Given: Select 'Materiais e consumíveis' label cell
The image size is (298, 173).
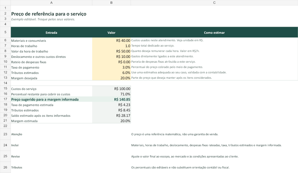Looking at the screenshot, I should [x=51, y=40].
